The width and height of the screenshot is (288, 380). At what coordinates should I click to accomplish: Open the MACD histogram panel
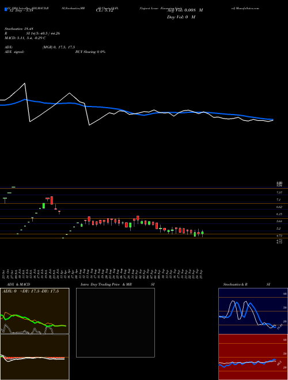pos(35,357)
